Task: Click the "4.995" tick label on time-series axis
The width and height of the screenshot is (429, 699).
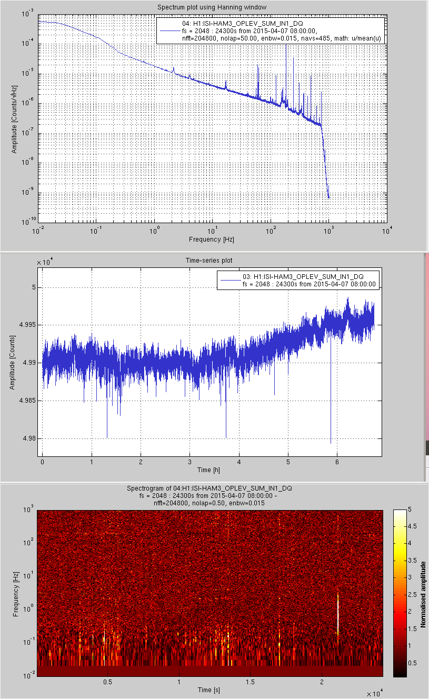Action: click(27, 325)
